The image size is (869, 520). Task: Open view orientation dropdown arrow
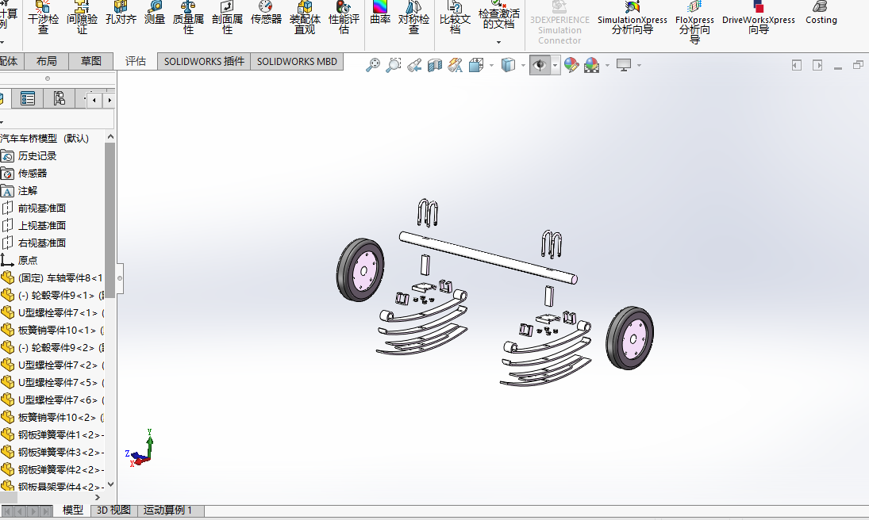point(491,65)
